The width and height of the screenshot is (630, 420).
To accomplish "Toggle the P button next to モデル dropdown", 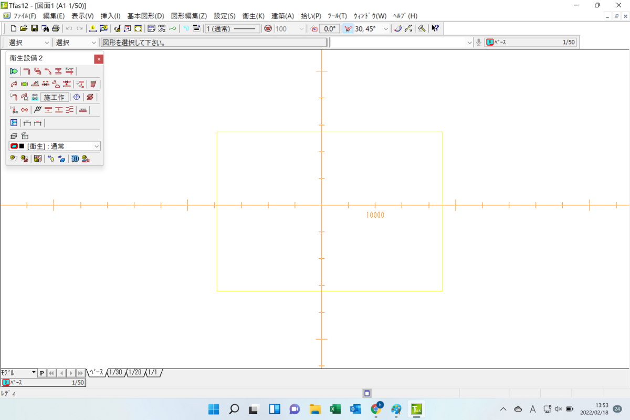I will (x=42, y=373).
